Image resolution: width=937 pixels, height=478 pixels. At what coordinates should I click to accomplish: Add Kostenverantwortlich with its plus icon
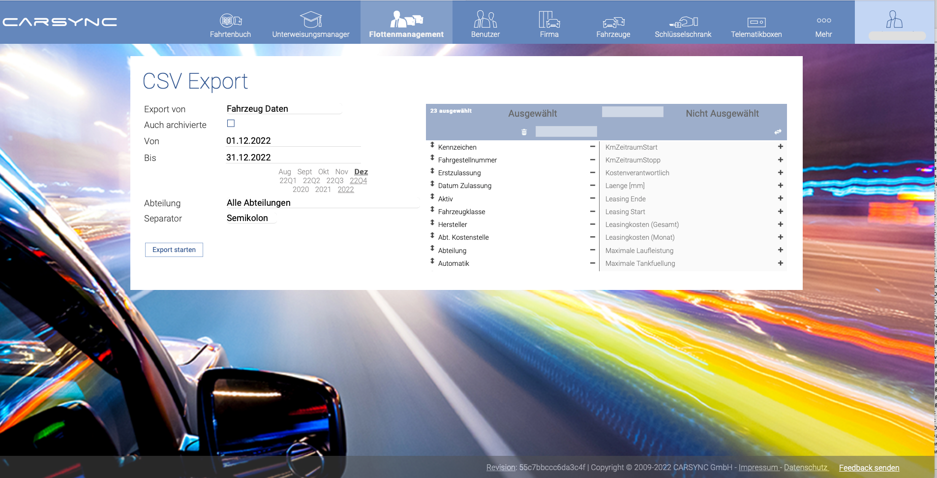pos(781,172)
